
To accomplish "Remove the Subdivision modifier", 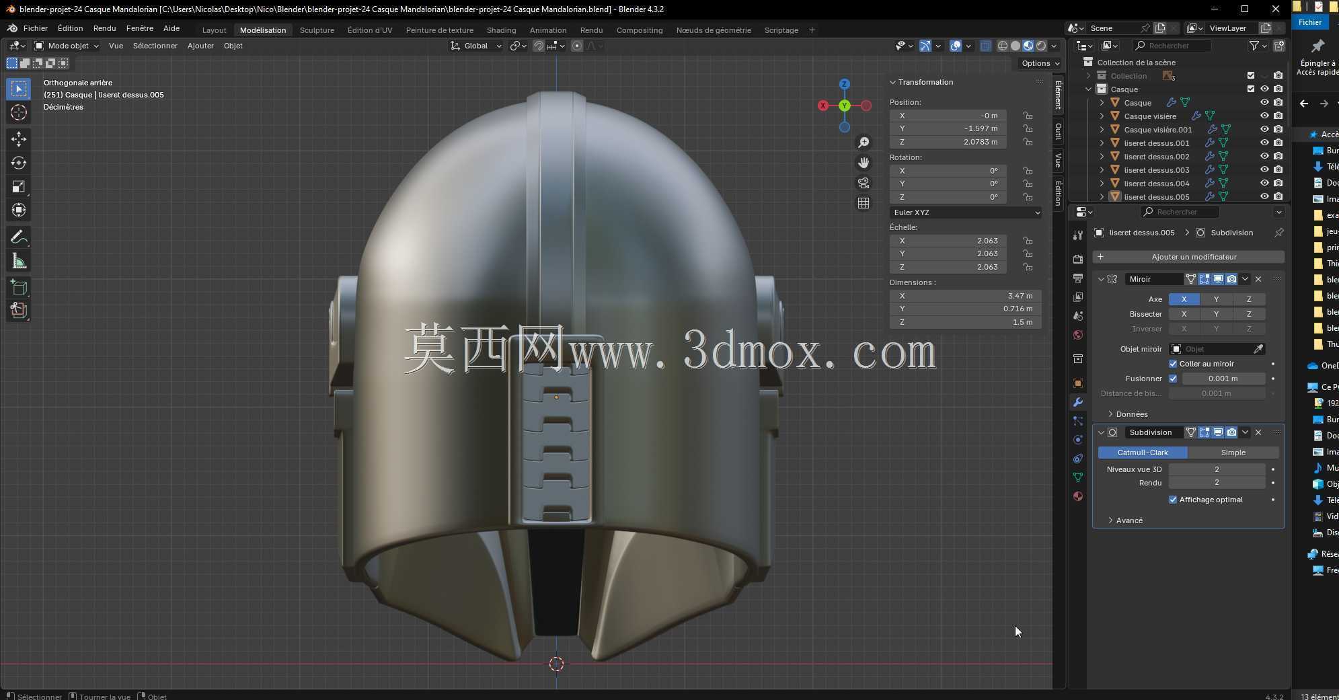I will 1258,432.
